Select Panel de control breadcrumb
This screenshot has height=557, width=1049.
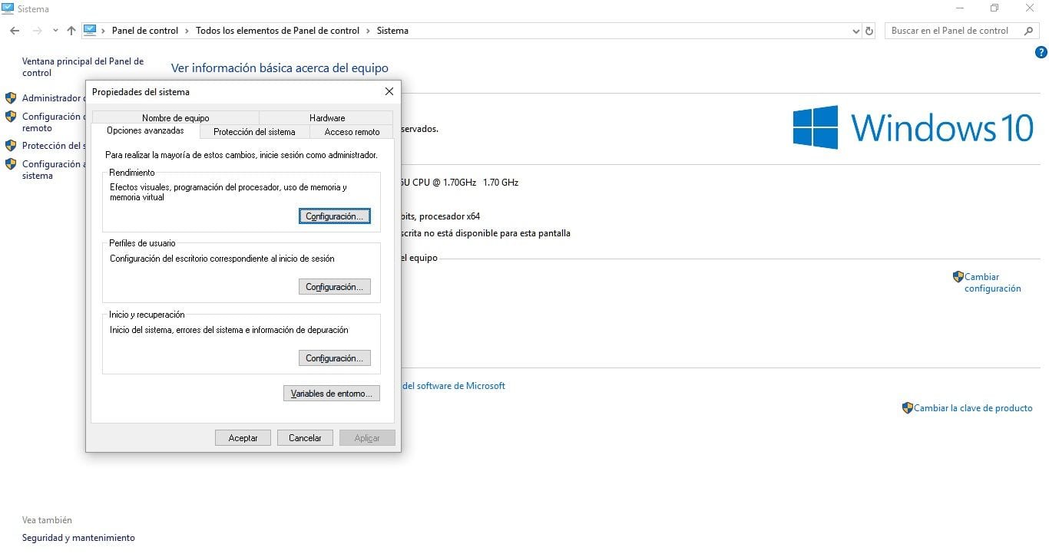coord(145,31)
